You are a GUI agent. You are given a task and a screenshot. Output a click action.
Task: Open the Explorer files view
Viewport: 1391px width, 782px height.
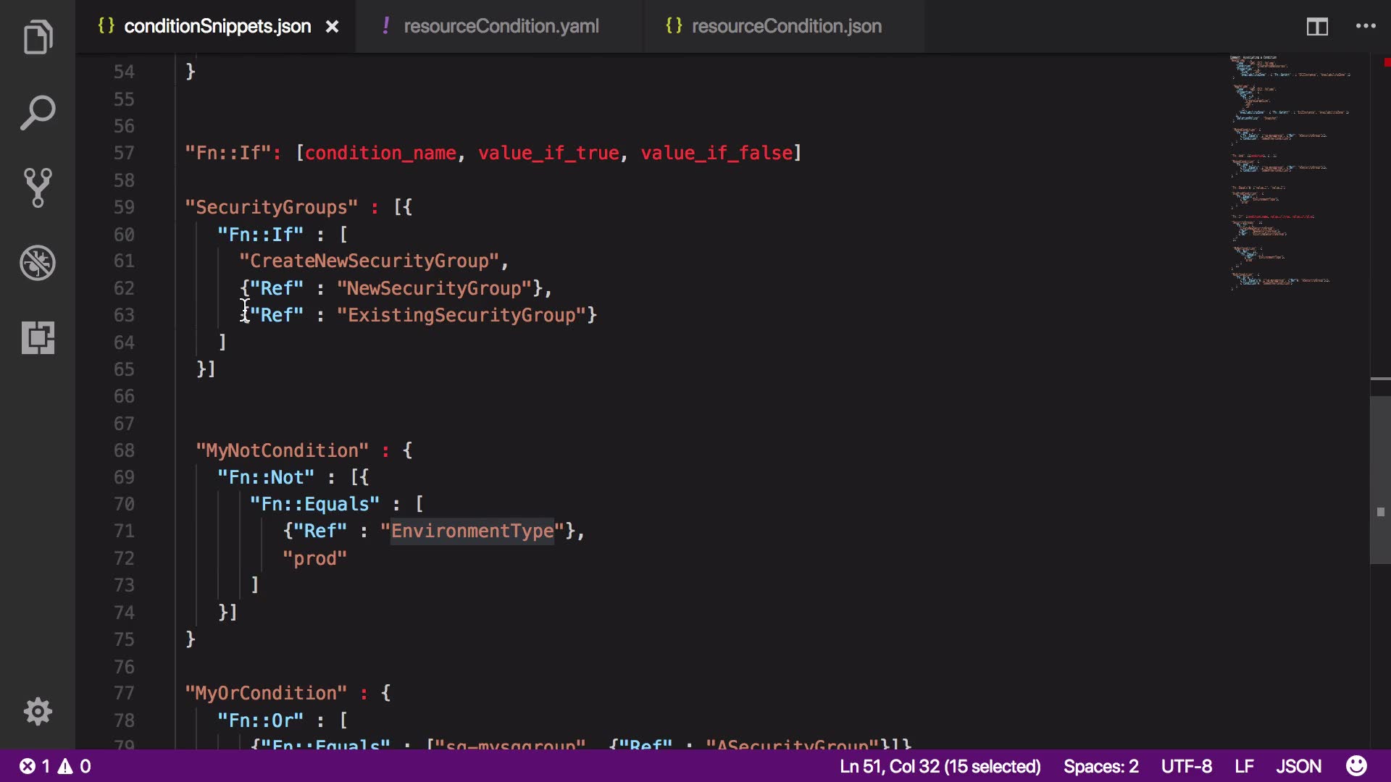pyautogui.click(x=38, y=38)
